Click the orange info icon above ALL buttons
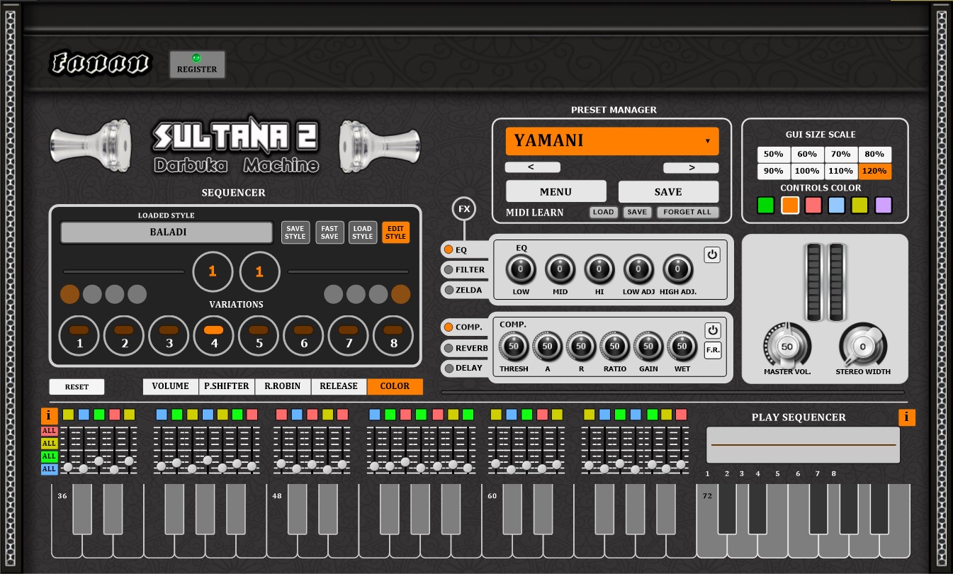This screenshot has height=574, width=953. click(50, 416)
